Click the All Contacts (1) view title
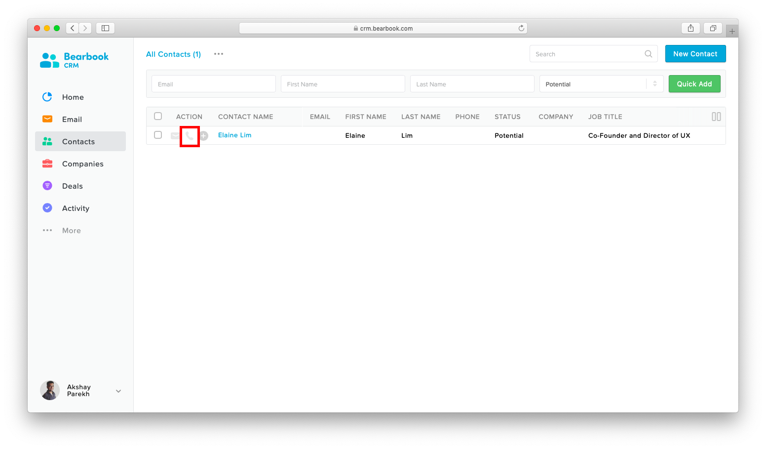The width and height of the screenshot is (766, 449). click(x=173, y=54)
